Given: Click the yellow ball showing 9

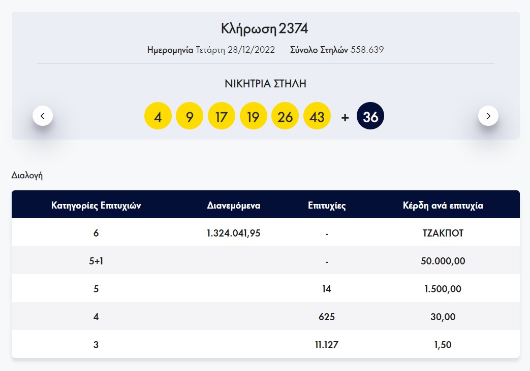Looking at the screenshot, I should click(x=190, y=116).
